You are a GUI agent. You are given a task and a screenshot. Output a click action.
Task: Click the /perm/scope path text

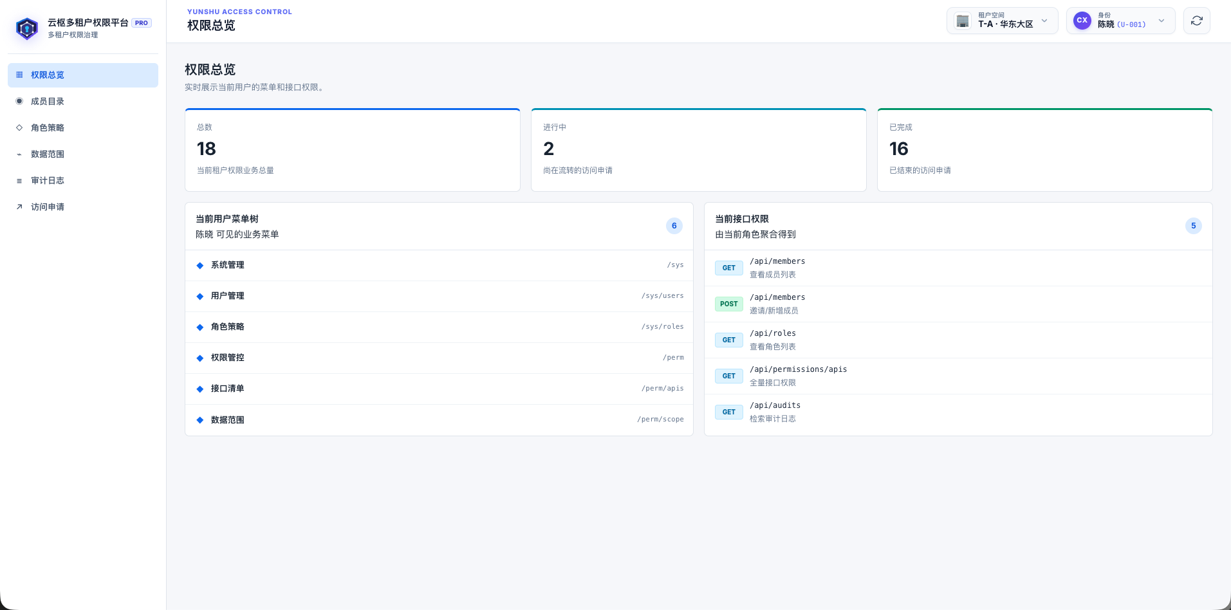pyautogui.click(x=661, y=420)
